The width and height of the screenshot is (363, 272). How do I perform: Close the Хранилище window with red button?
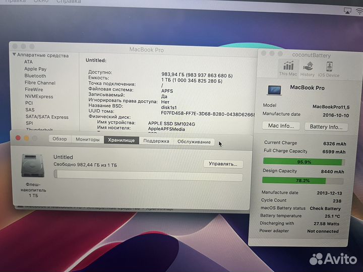18,138
